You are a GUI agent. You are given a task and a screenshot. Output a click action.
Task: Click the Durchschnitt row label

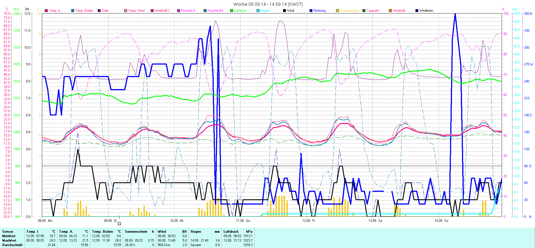click(x=12, y=245)
